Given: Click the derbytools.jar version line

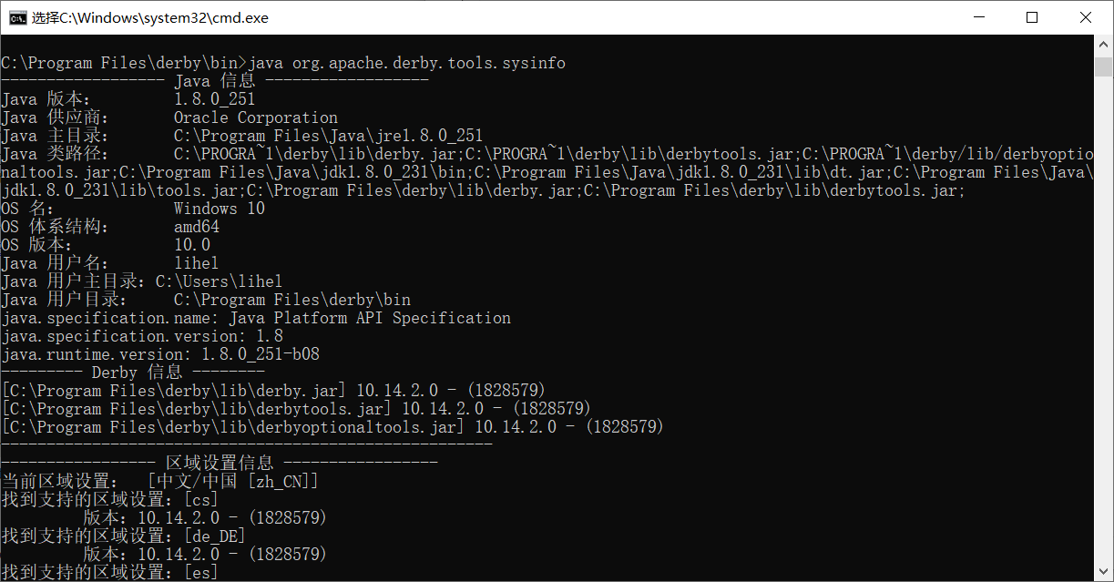Looking at the screenshot, I should (296, 409).
